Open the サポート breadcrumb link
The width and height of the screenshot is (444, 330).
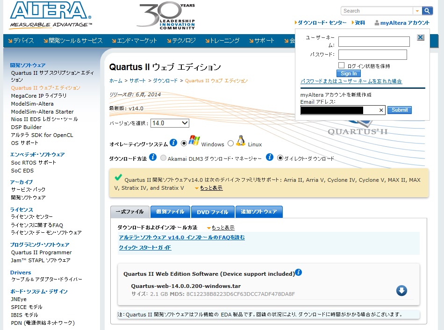tap(137, 81)
